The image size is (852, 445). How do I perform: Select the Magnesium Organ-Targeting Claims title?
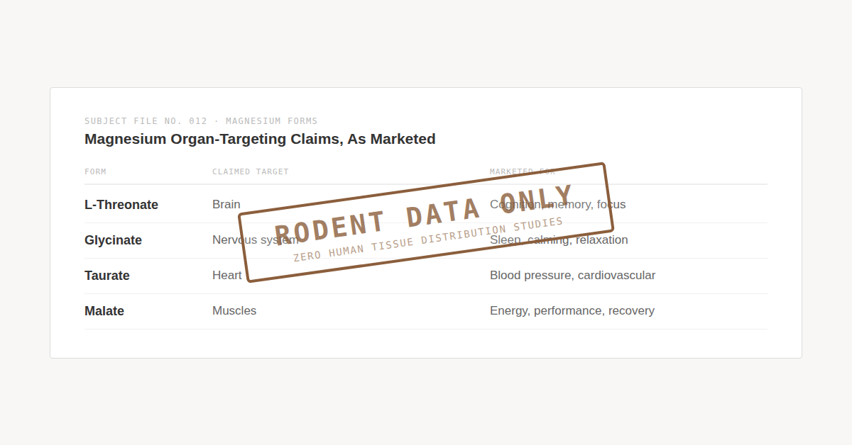[x=260, y=139]
